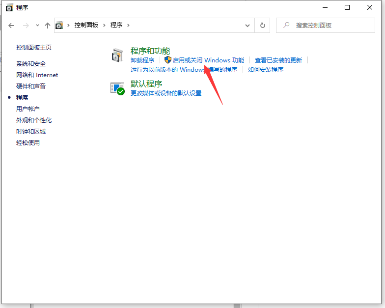Open 启用或关闭 Windows 功能 link
The image size is (385, 308).
pos(208,60)
